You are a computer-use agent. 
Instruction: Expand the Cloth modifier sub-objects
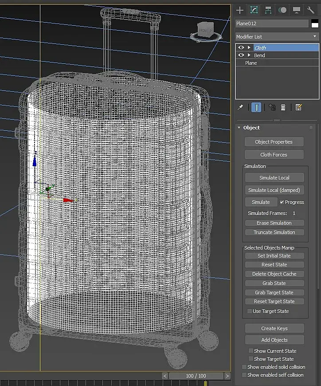point(249,47)
